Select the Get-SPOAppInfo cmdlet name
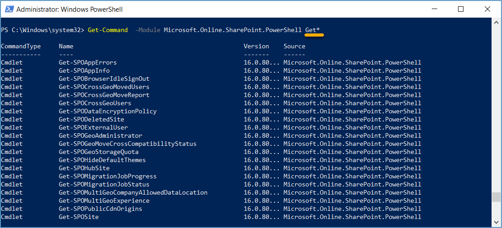The height and width of the screenshot is (228, 502). [x=84, y=70]
